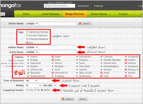
Task: Choose Yes for Completed Series
Action: 27,90
